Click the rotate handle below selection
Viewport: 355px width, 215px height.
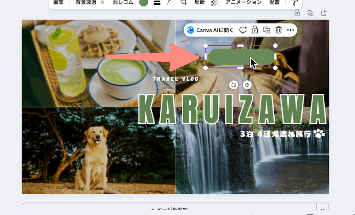click(234, 85)
